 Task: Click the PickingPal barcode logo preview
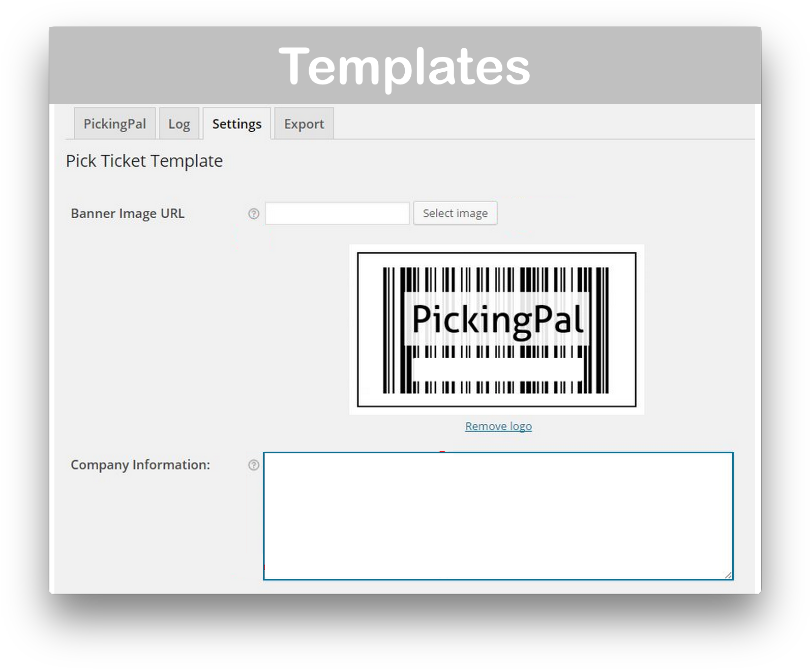coord(497,330)
